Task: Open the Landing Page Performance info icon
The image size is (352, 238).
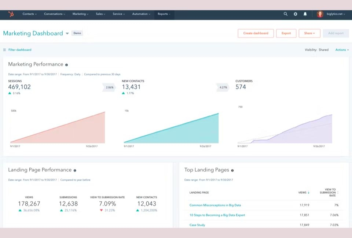Action: tap(75, 170)
